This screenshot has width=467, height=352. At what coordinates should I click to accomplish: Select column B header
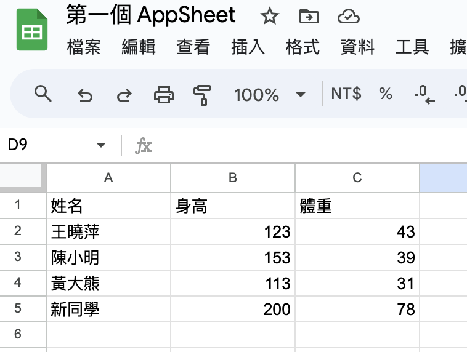pyautogui.click(x=233, y=178)
